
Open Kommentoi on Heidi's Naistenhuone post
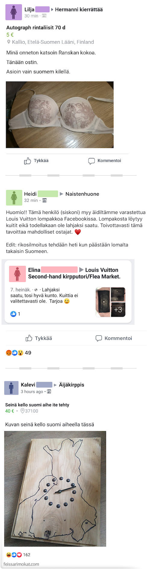tap(114, 338)
